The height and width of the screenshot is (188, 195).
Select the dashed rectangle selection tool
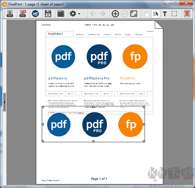pos(174,14)
